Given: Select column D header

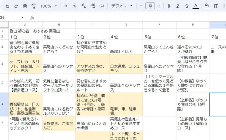Looking at the screenshot, I should 126,25.
